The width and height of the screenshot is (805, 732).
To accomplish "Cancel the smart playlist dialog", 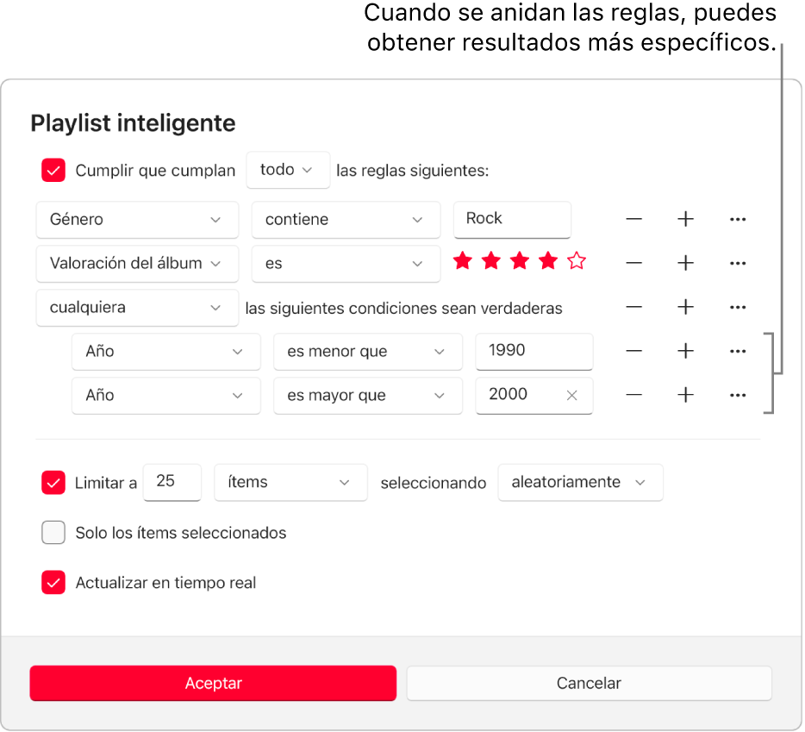I will (589, 683).
